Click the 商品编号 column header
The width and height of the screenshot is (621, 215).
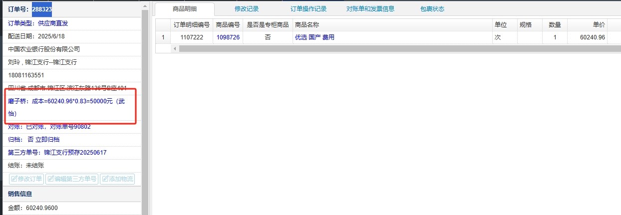[228, 25]
